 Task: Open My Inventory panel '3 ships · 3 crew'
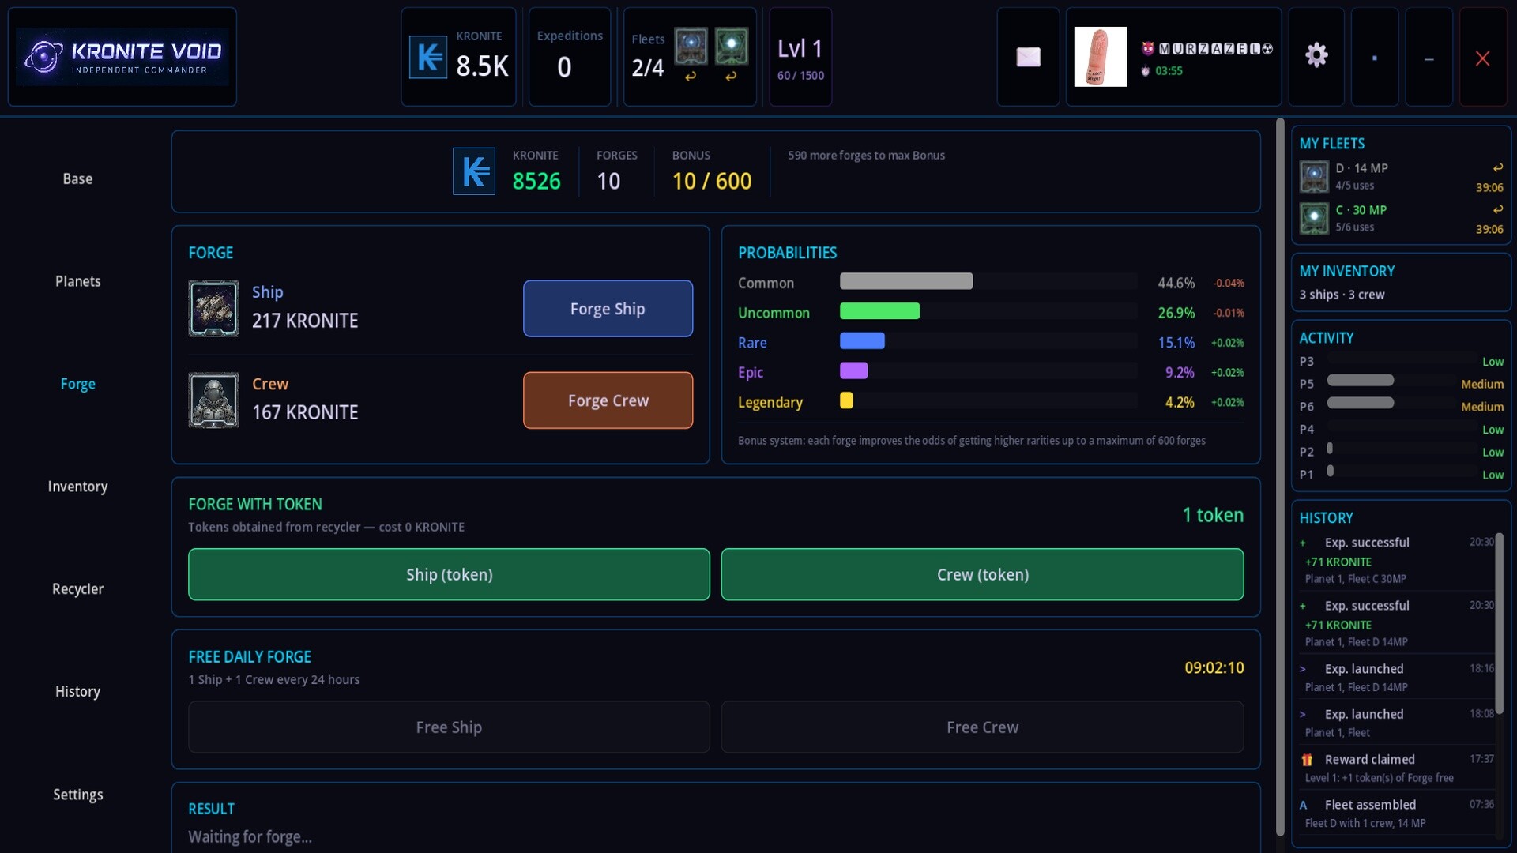click(x=1400, y=283)
